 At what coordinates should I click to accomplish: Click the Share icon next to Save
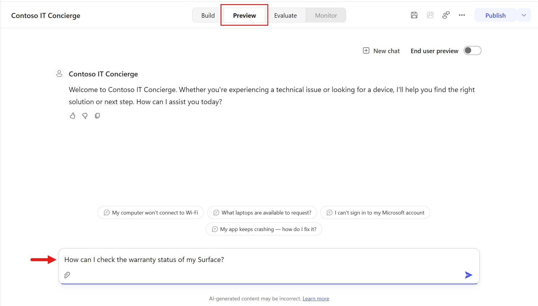tap(430, 15)
